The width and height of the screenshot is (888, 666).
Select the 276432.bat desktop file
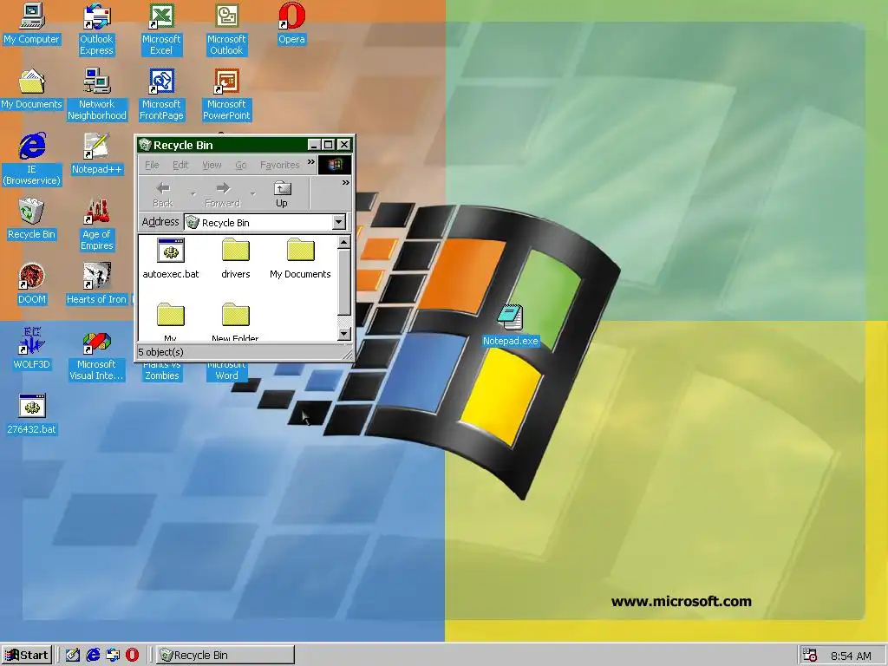[x=32, y=415]
